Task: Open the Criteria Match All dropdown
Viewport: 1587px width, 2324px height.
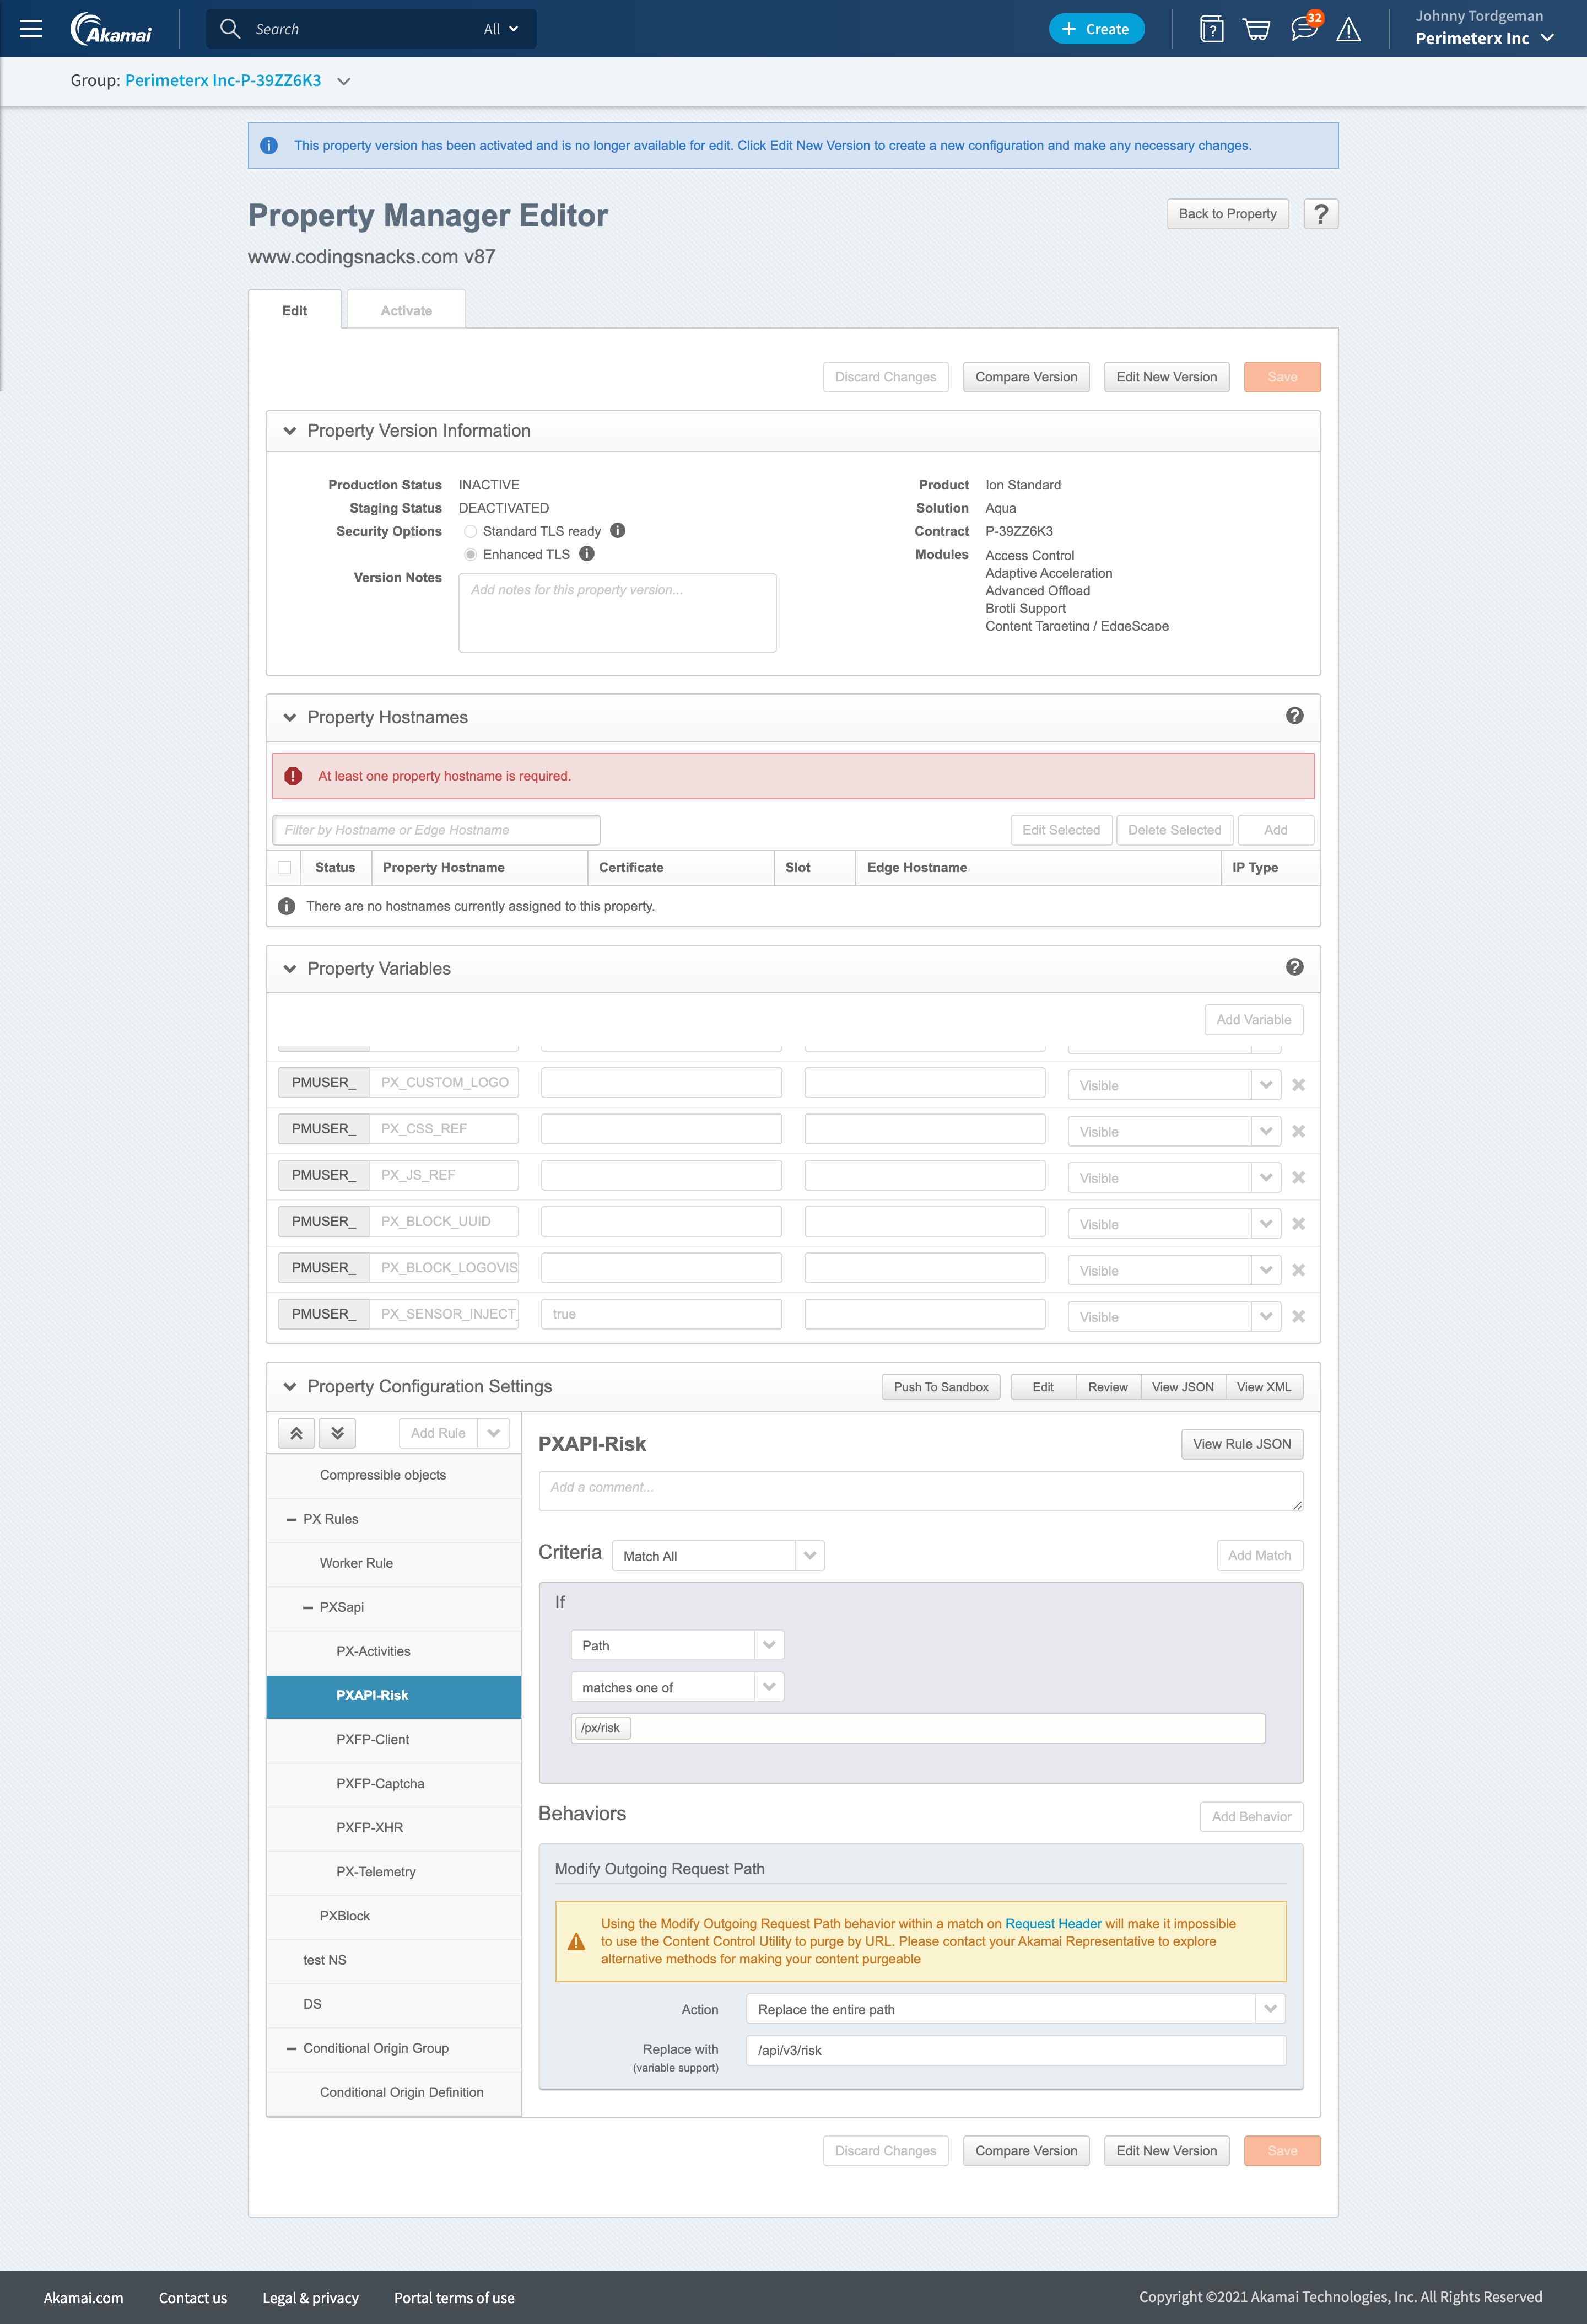Action: (x=717, y=1556)
